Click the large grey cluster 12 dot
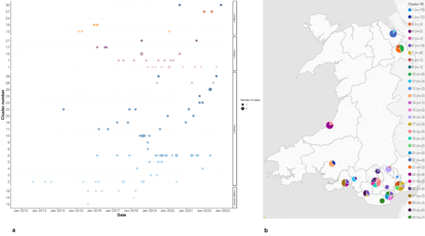 click(x=88, y=204)
